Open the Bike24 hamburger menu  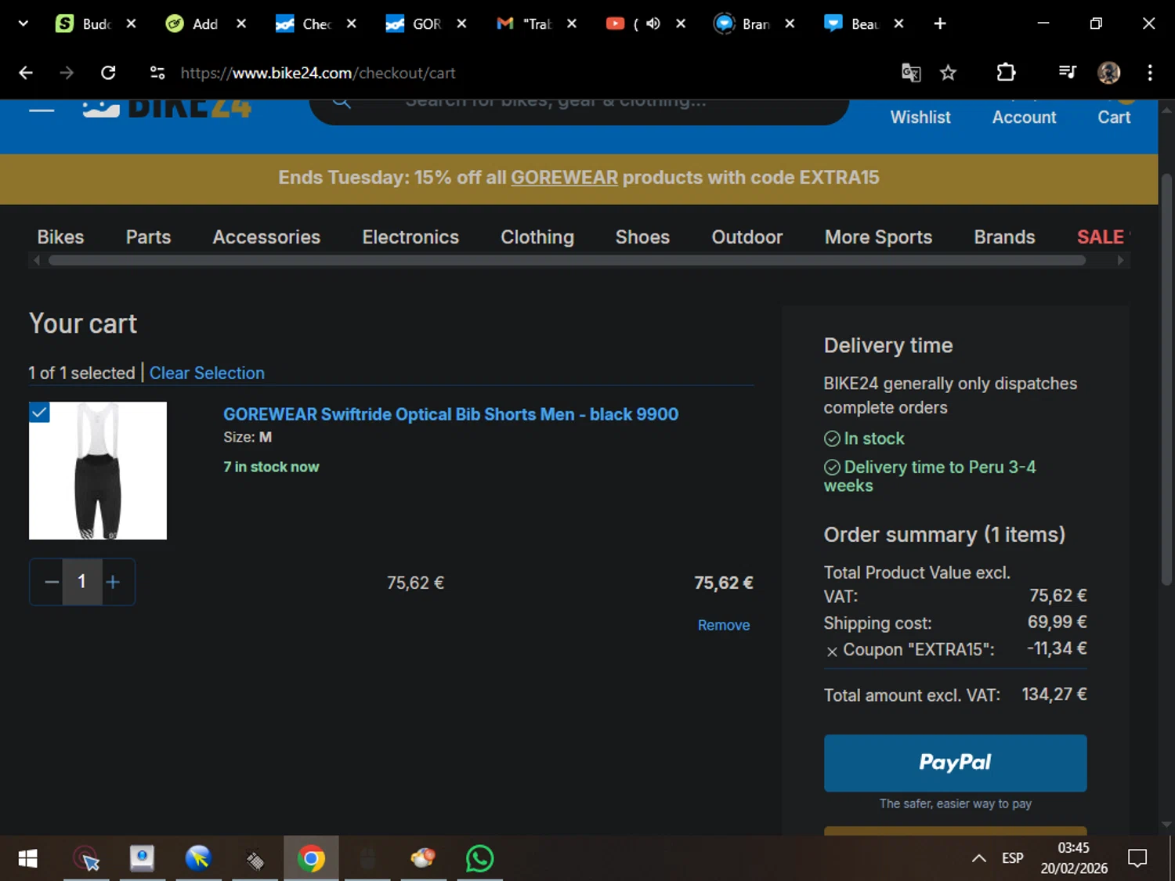pos(42,110)
